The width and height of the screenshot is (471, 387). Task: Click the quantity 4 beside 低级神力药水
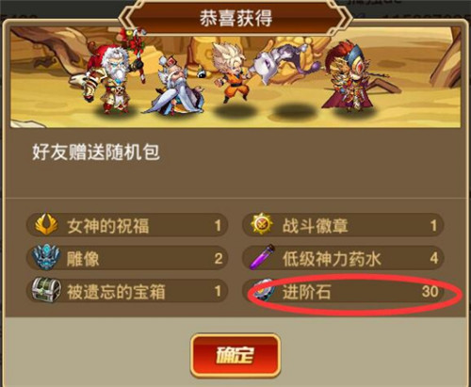[x=434, y=258]
